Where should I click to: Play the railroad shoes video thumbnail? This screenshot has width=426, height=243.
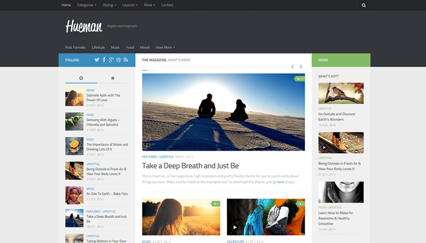click(324, 148)
